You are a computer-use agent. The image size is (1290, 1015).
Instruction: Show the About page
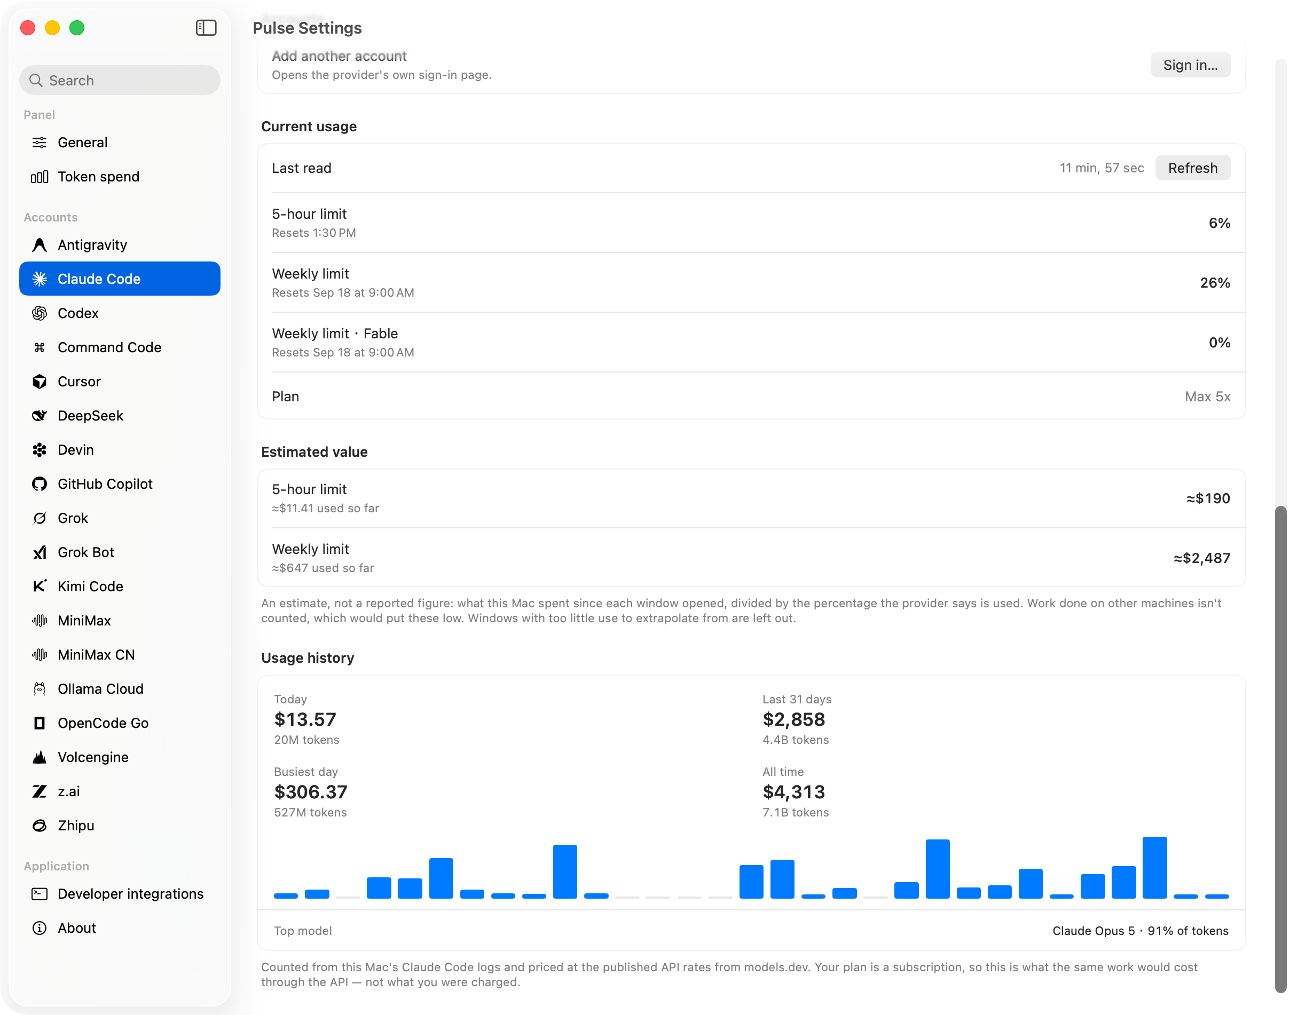120,928
